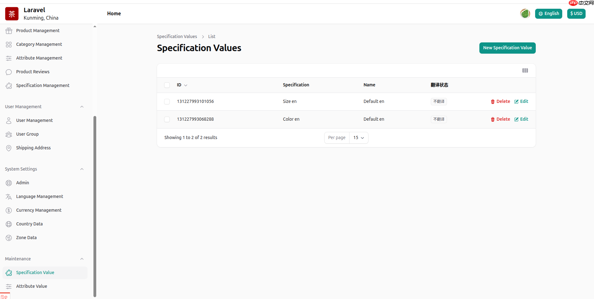Click the Category Management grid icon

click(x=9, y=44)
